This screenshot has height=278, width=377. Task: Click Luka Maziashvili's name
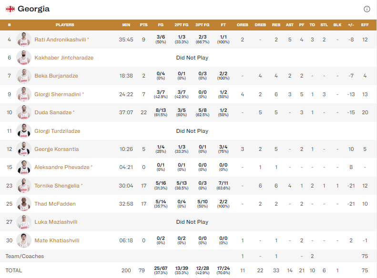tap(56, 222)
